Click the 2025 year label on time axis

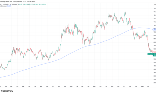tap(71, 86)
